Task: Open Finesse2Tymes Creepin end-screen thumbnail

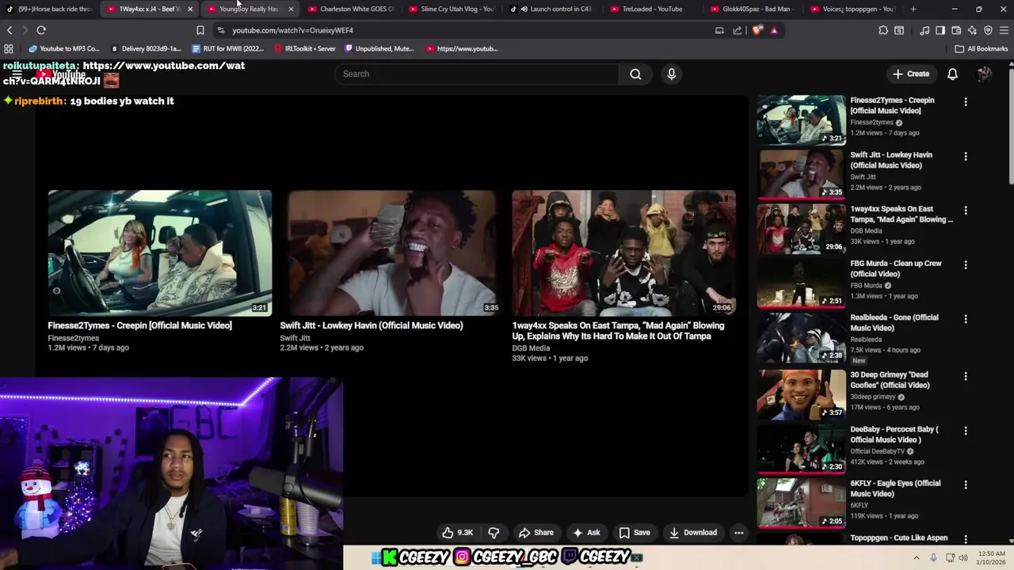Action: 160,253
